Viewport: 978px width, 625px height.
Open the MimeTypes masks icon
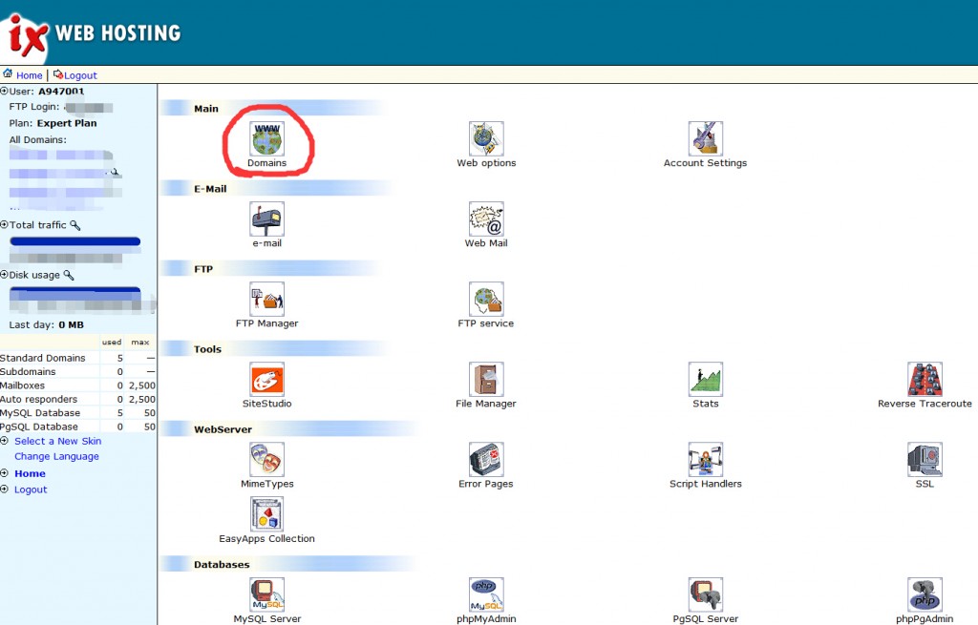(267, 459)
